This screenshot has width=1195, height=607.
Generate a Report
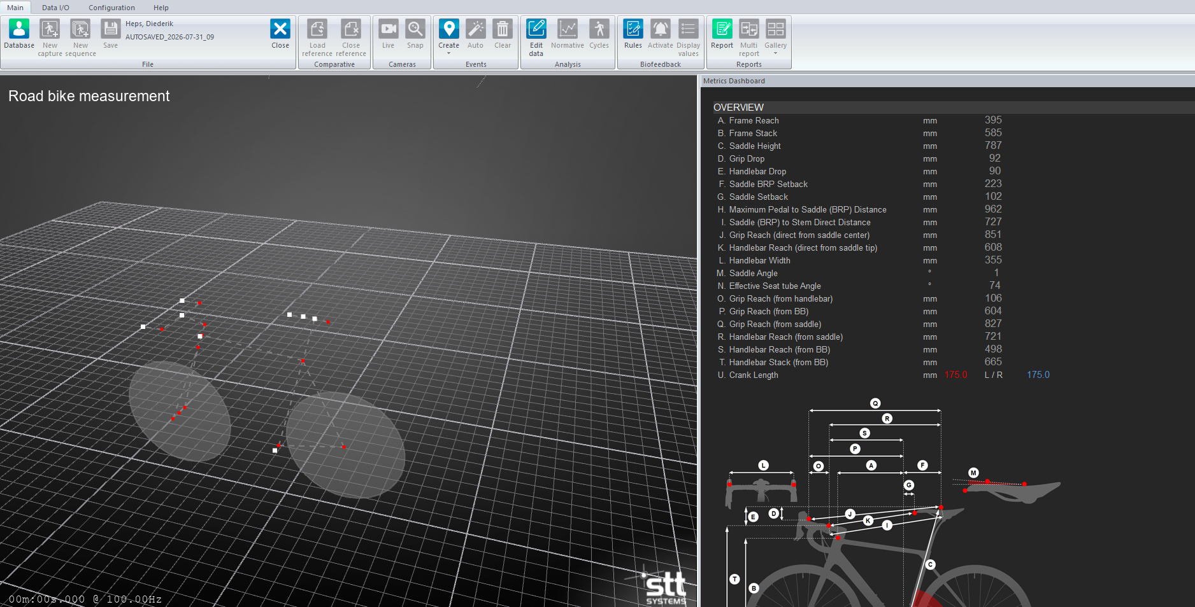[722, 34]
